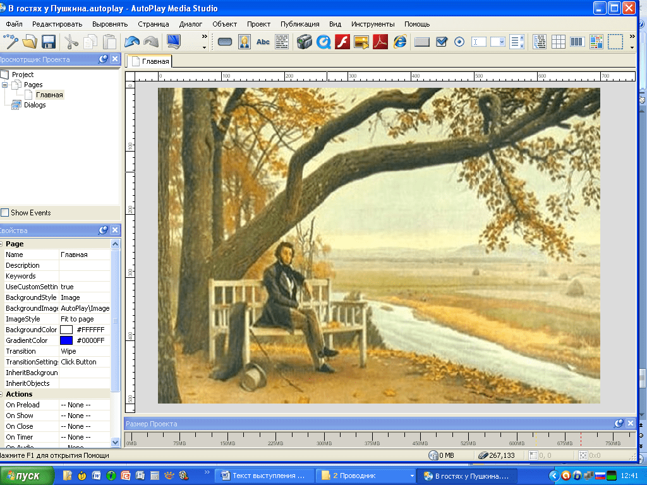Open the Инструменты menu

click(373, 24)
